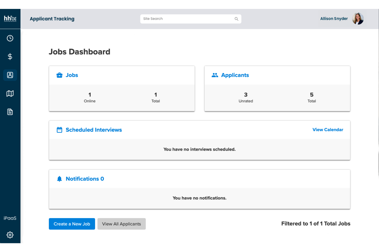The width and height of the screenshot is (379, 252).
Task: Select the applicant tracking person badge icon
Action: click(x=10, y=75)
